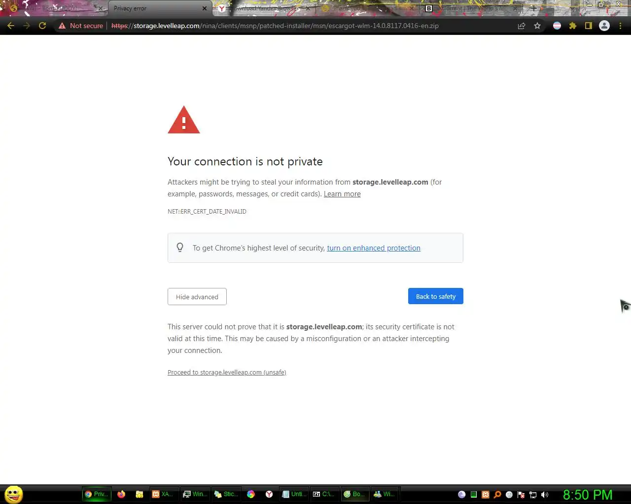
Task: Click the XAMPP orange tray icon
Action: 486,495
